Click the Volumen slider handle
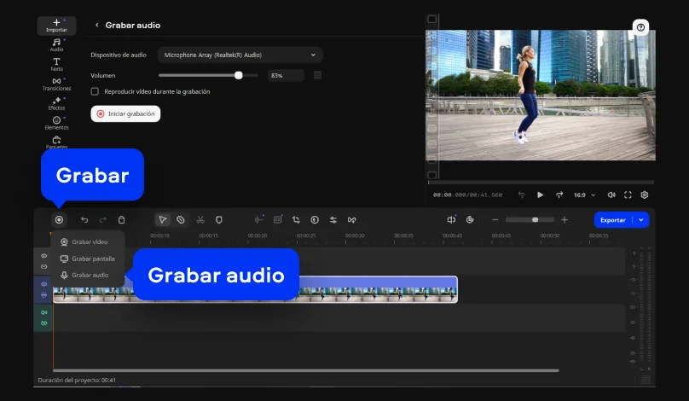This screenshot has height=401, width=689. tap(239, 75)
